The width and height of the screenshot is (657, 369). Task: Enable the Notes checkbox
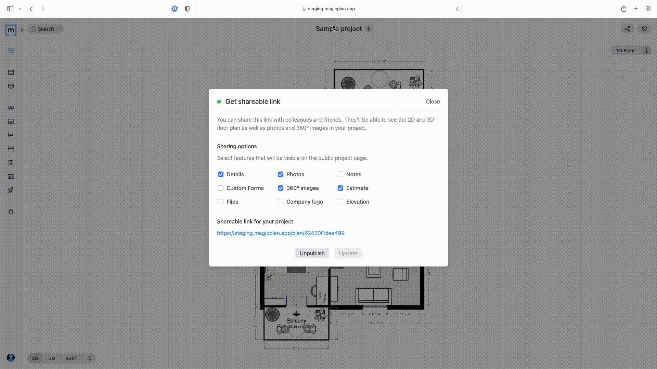pyautogui.click(x=340, y=174)
